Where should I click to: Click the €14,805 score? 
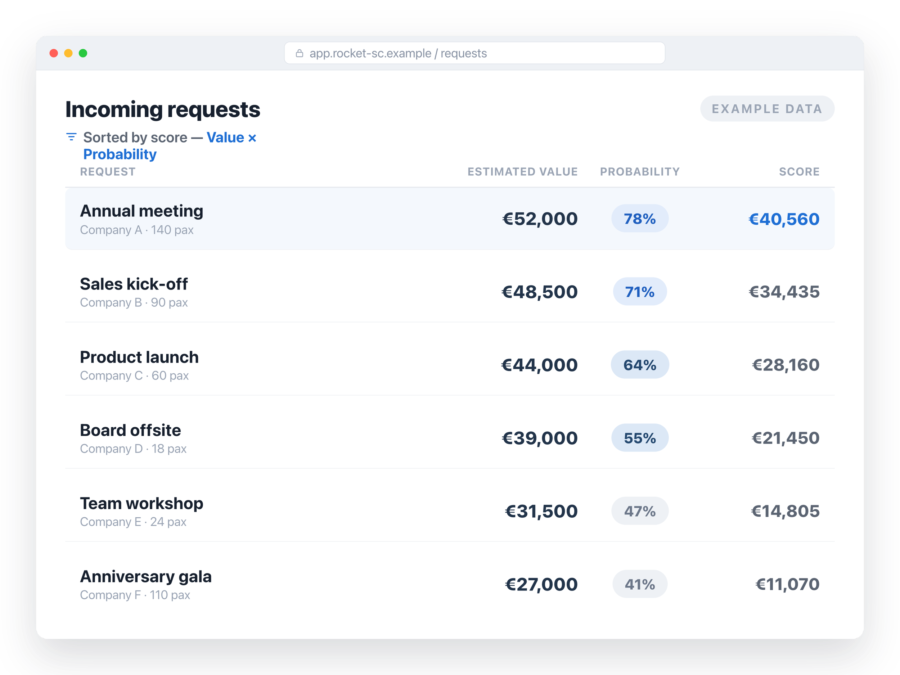point(785,511)
